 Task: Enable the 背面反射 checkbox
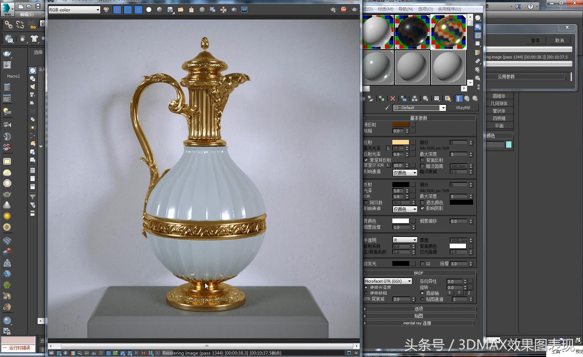point(422,160)
